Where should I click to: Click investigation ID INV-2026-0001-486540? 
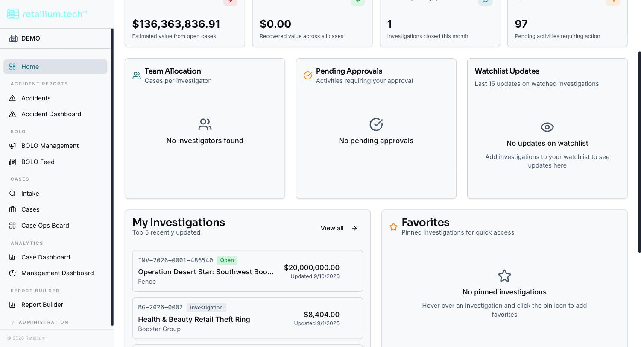176,260
